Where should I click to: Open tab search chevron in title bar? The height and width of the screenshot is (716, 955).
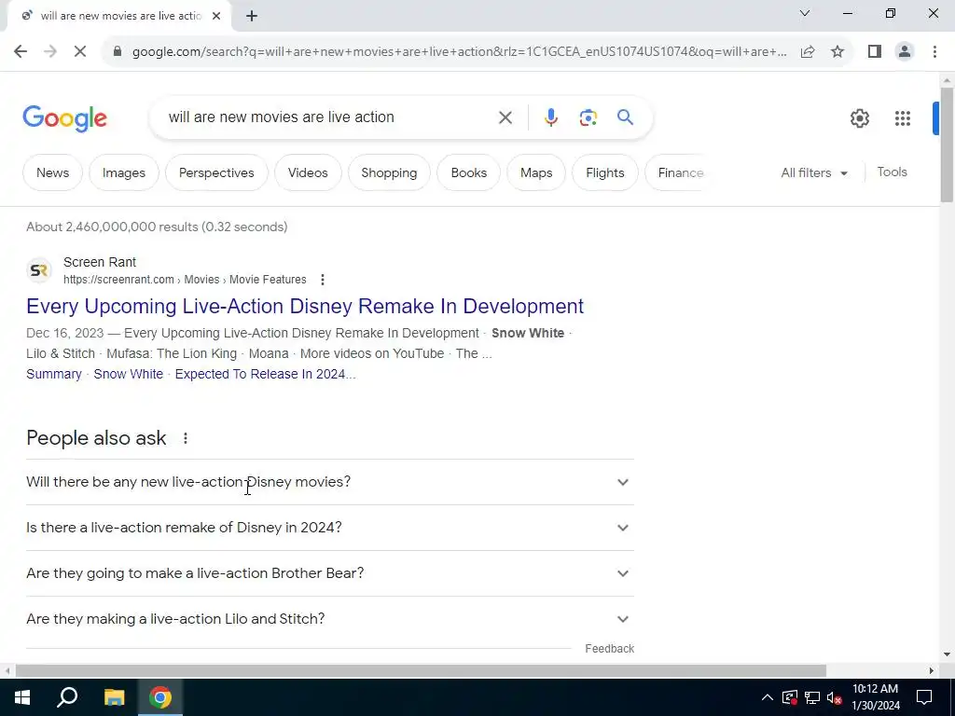805,13
